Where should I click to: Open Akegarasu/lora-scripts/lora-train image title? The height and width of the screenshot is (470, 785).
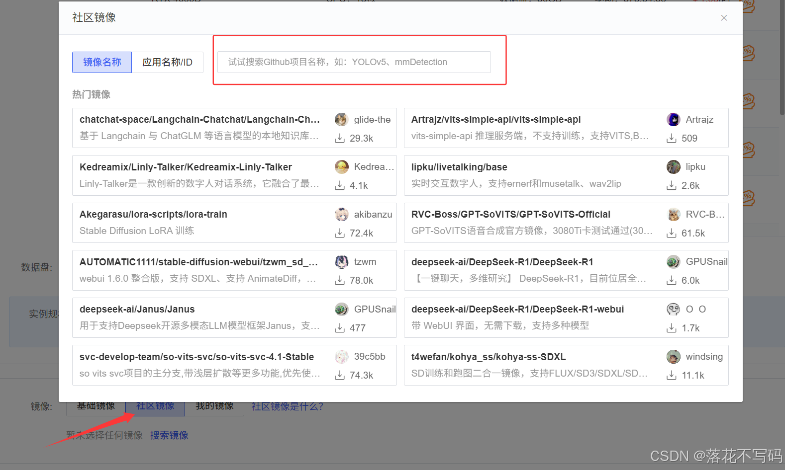click(x=153, y=214)
